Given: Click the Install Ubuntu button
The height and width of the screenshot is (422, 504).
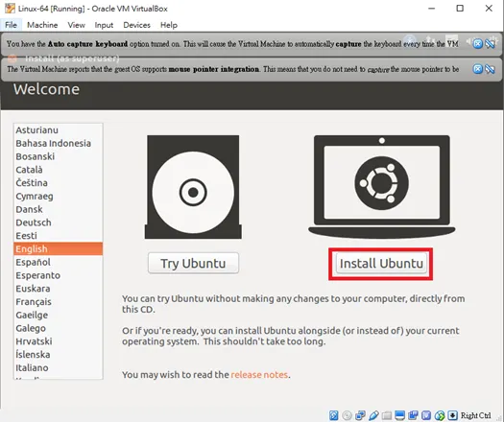Looking at the screenshot, I should 381,264.
